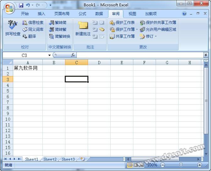Switch to Normal view
Viewport: 211px width, 171px height.
pyautogui.click(x=130, y=165)
